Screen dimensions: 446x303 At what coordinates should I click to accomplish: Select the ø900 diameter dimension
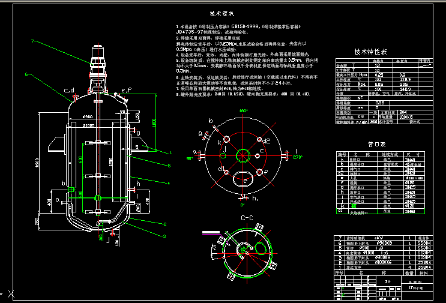coord(88,116)
